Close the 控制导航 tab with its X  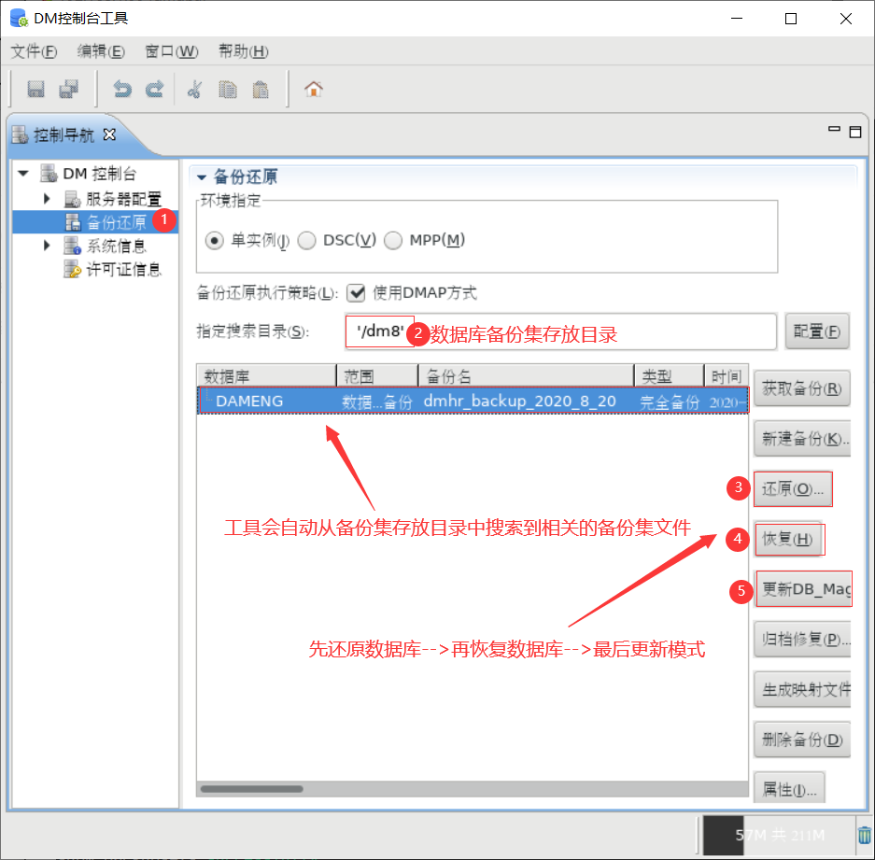[x=110, y=134]
